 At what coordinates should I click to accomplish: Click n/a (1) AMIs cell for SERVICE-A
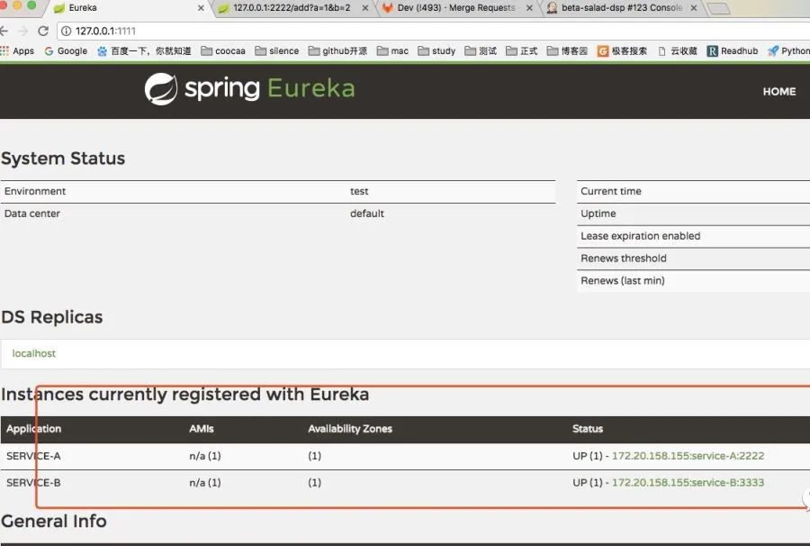tap(205, 456)
